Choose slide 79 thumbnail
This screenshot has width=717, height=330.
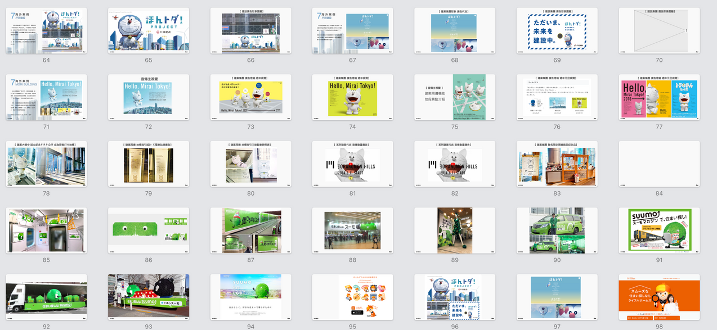coord(149,164)
